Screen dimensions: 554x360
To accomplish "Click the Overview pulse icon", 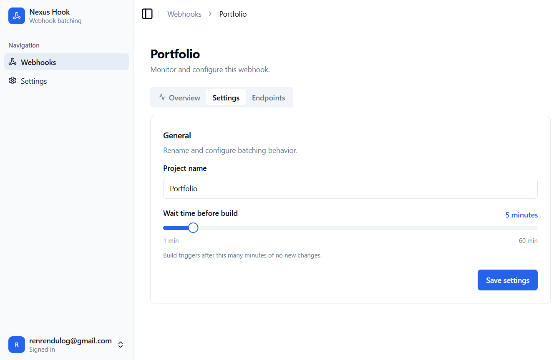I will coord(162,97).
